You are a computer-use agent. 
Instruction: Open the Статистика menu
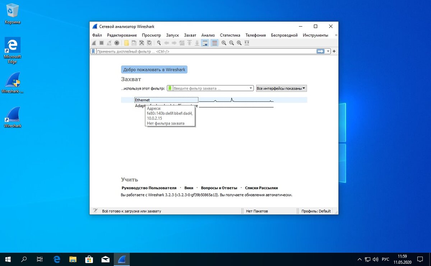(230, 35)
